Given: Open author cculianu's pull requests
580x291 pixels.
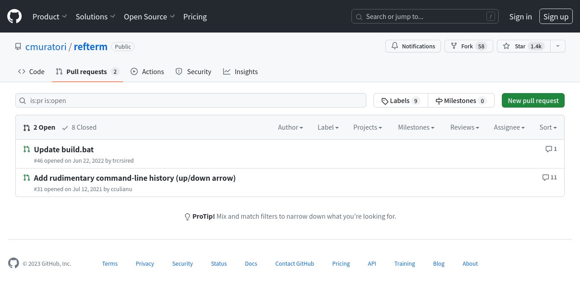Looking at the screenshot, I should click(x=121, y=189).
